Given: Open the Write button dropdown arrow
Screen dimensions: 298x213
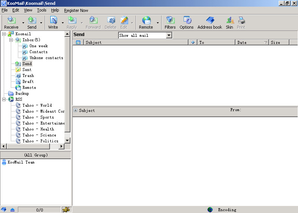Looking at the screenshot, I should (63, 23).
